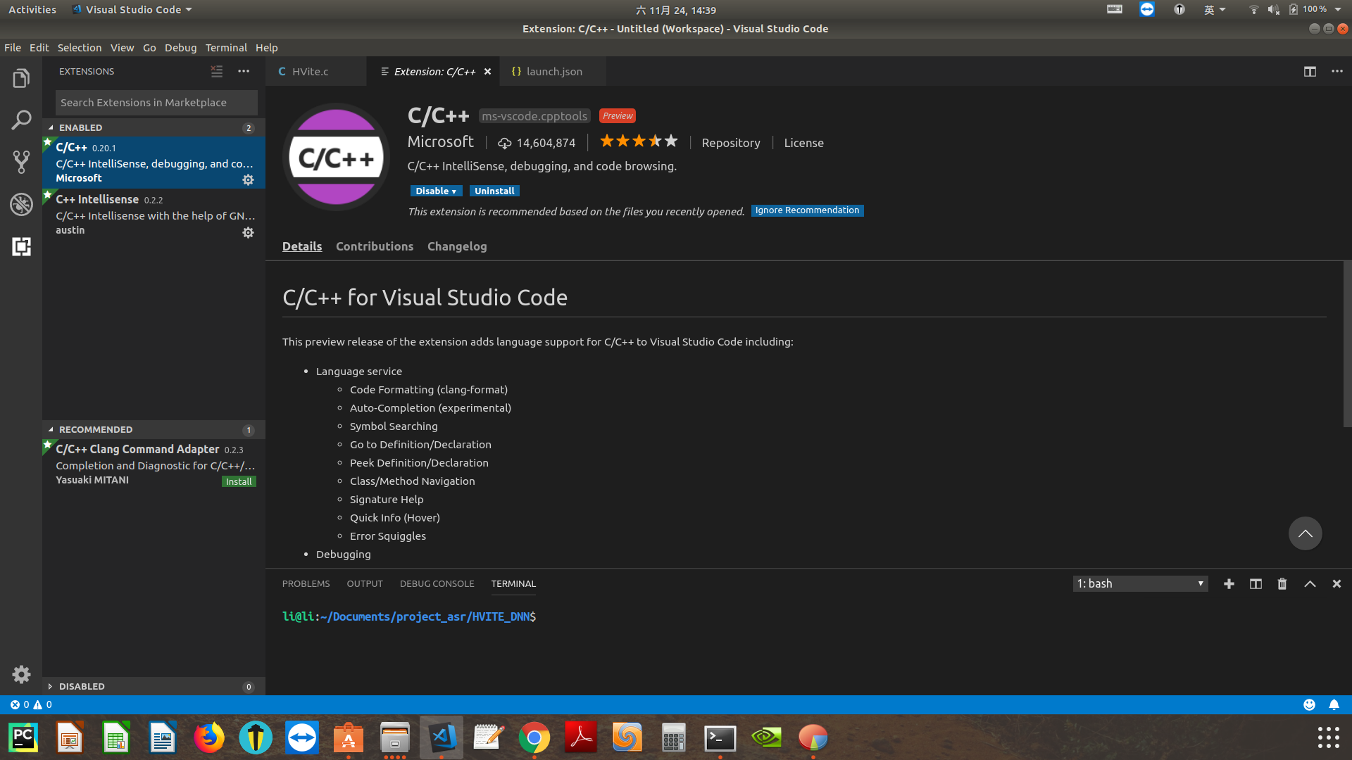This screenshot has height=760, width=1352.
Task: Click the Uninstall button
Action: coord(494,191)
